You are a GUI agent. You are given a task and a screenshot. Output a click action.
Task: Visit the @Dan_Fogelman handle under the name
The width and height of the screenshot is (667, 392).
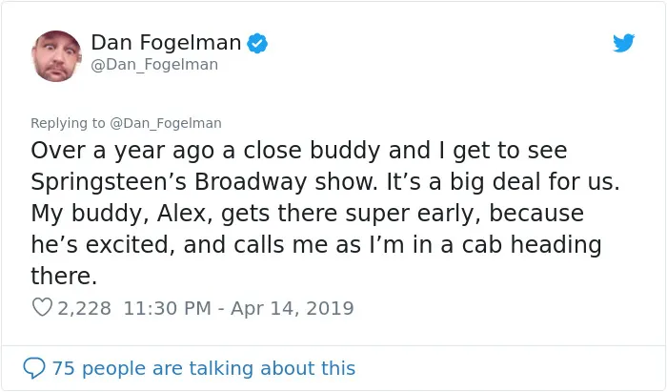(154, 65)
